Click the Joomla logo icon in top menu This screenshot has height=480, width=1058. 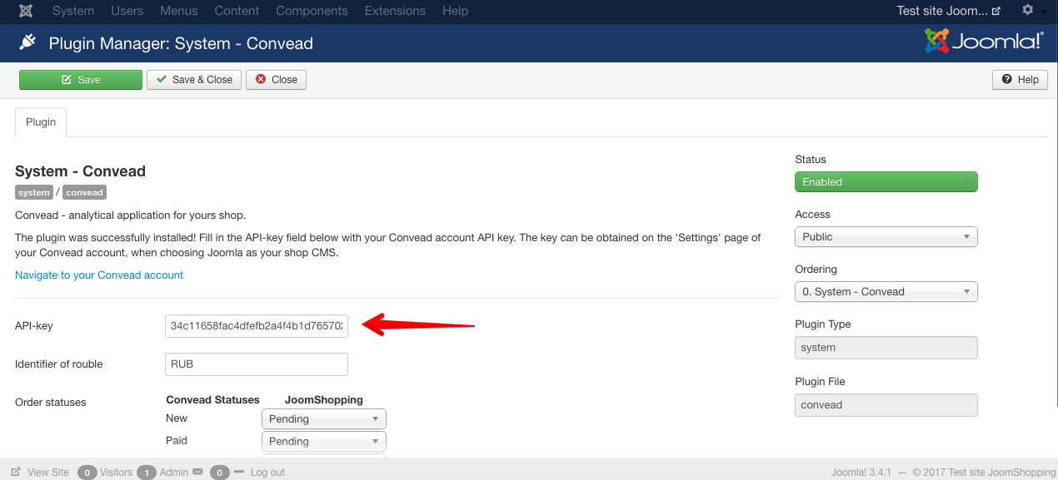[26, 11]
